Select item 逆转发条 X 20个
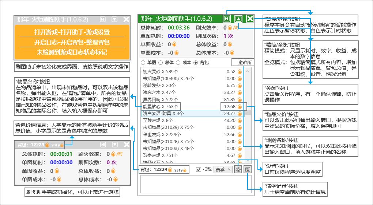Viewport: 373px width, 205px height. [159, 86]
